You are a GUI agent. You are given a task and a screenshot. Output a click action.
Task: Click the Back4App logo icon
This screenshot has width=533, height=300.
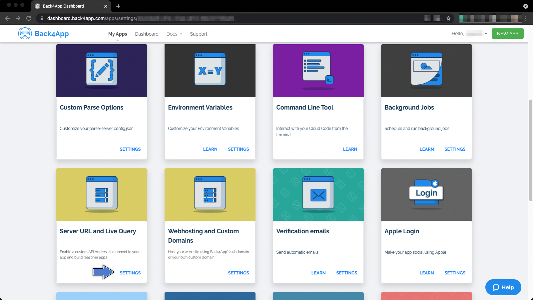(25, 34)
